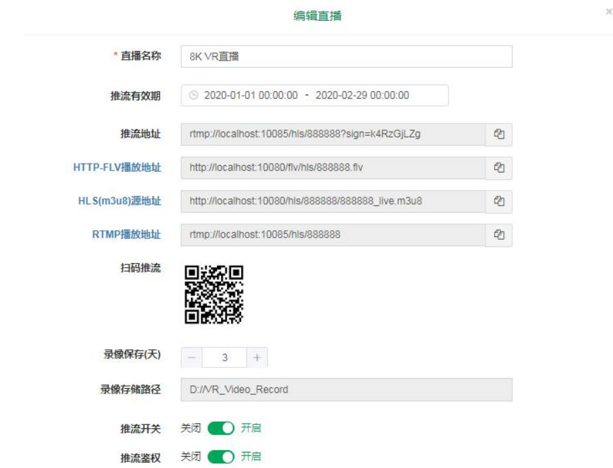This screenshot has height=468, width=613.
Task: Click the 扫码推流 label
Action: 141,268
